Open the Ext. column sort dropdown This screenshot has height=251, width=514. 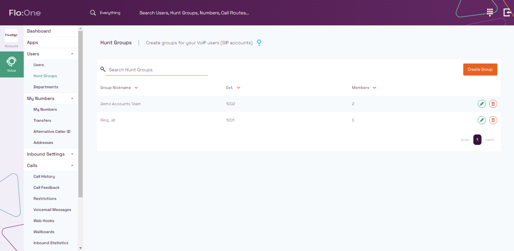(238, 87)
